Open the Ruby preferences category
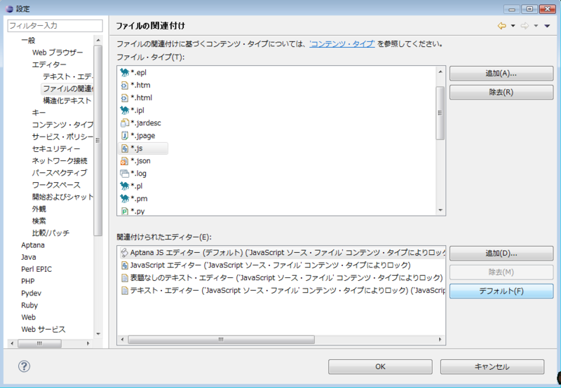561x388 pixels. 29,305
